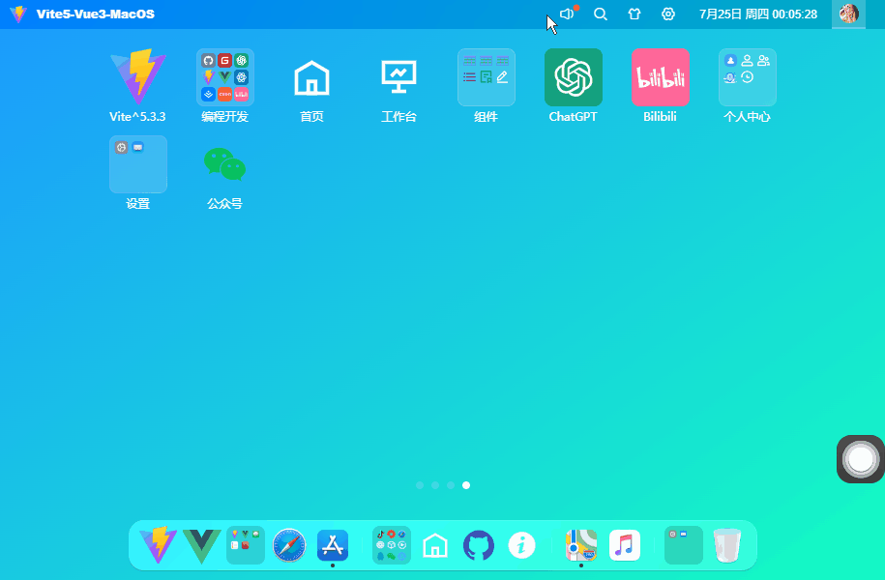This screenshot has width=885, height=580.
Task: Open the App Store in the dock
Action: tap(333, 545)
